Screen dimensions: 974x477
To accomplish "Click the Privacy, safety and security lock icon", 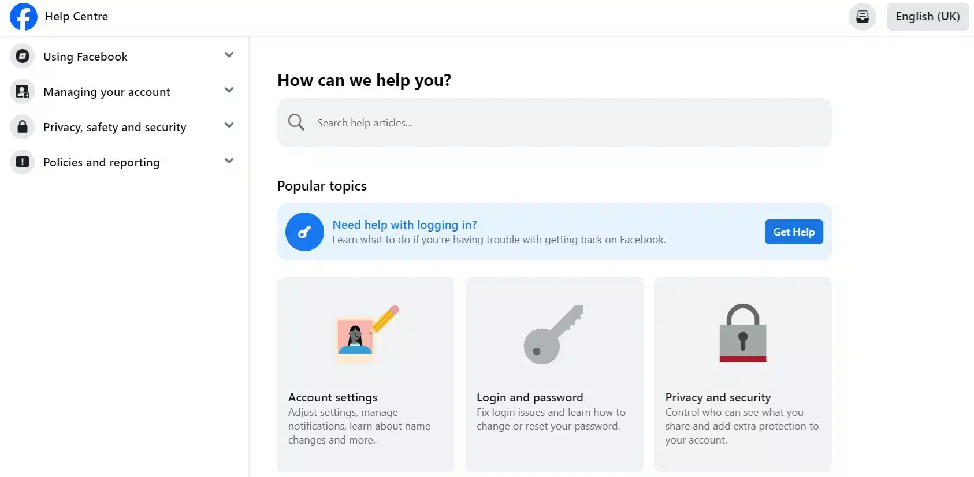I will tap(23, 126).
